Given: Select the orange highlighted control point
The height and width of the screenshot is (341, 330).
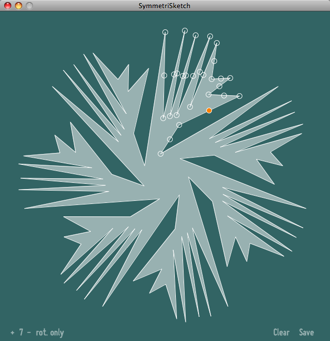Looking at the screenshot, I should [x=209, y=110].
